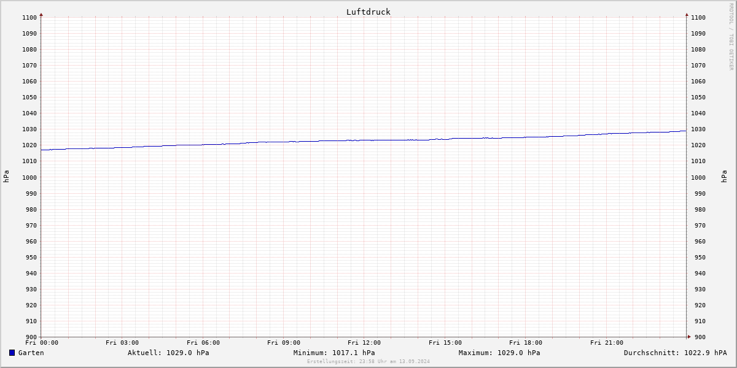Click the 950 label on left axis
The height and width of the screenshot is (368, 737).
(31, 257)
